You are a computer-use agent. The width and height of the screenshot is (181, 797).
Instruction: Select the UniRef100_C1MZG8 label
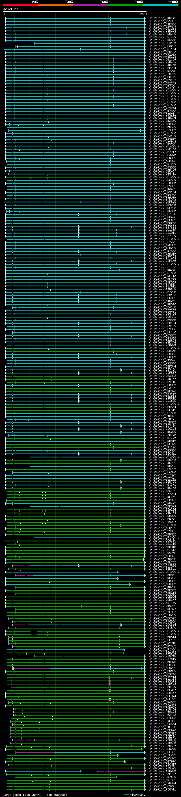[162, 31]
